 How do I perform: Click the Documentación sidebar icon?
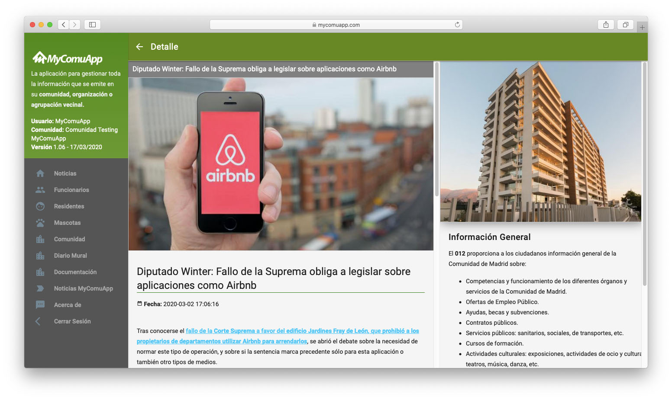pos(40,272)
